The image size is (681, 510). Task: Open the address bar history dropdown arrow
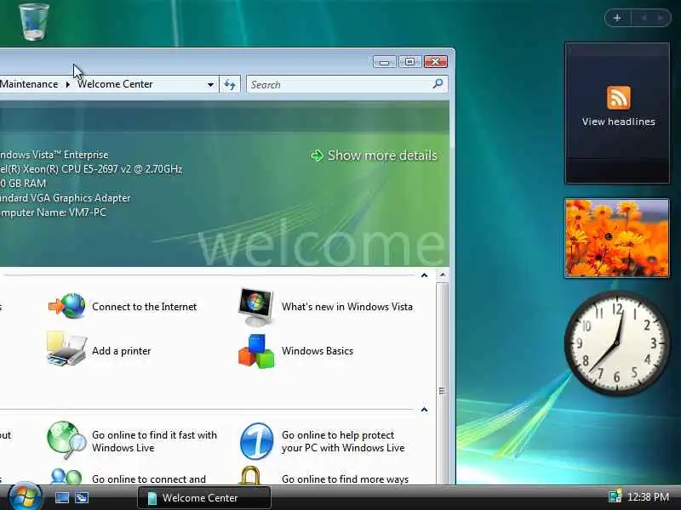tap(210, 84)
